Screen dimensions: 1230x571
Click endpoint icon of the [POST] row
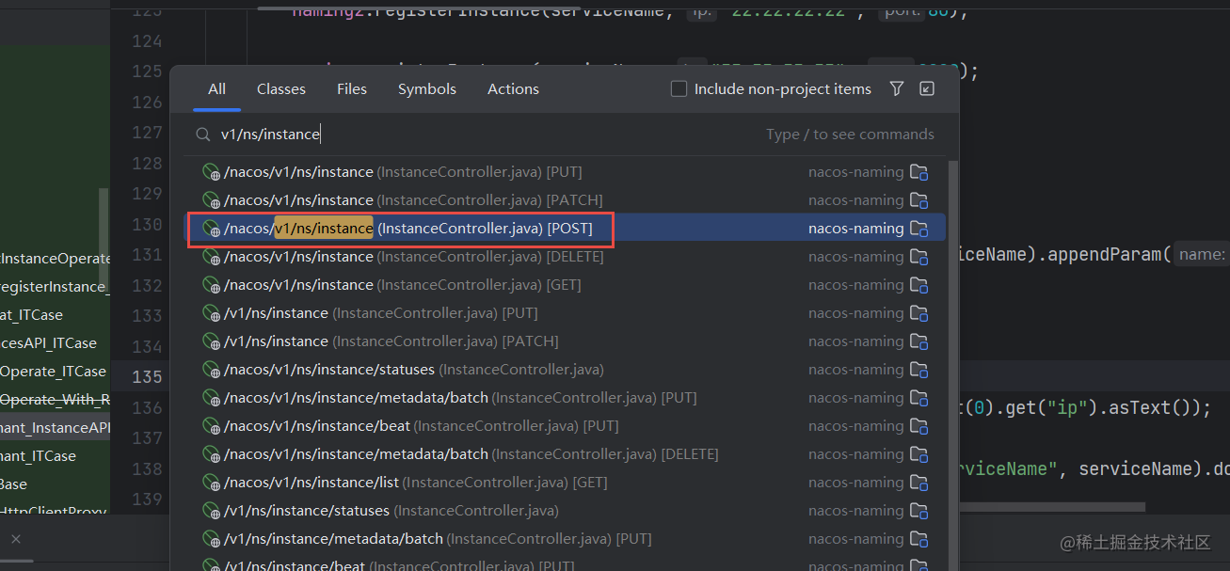211,229
